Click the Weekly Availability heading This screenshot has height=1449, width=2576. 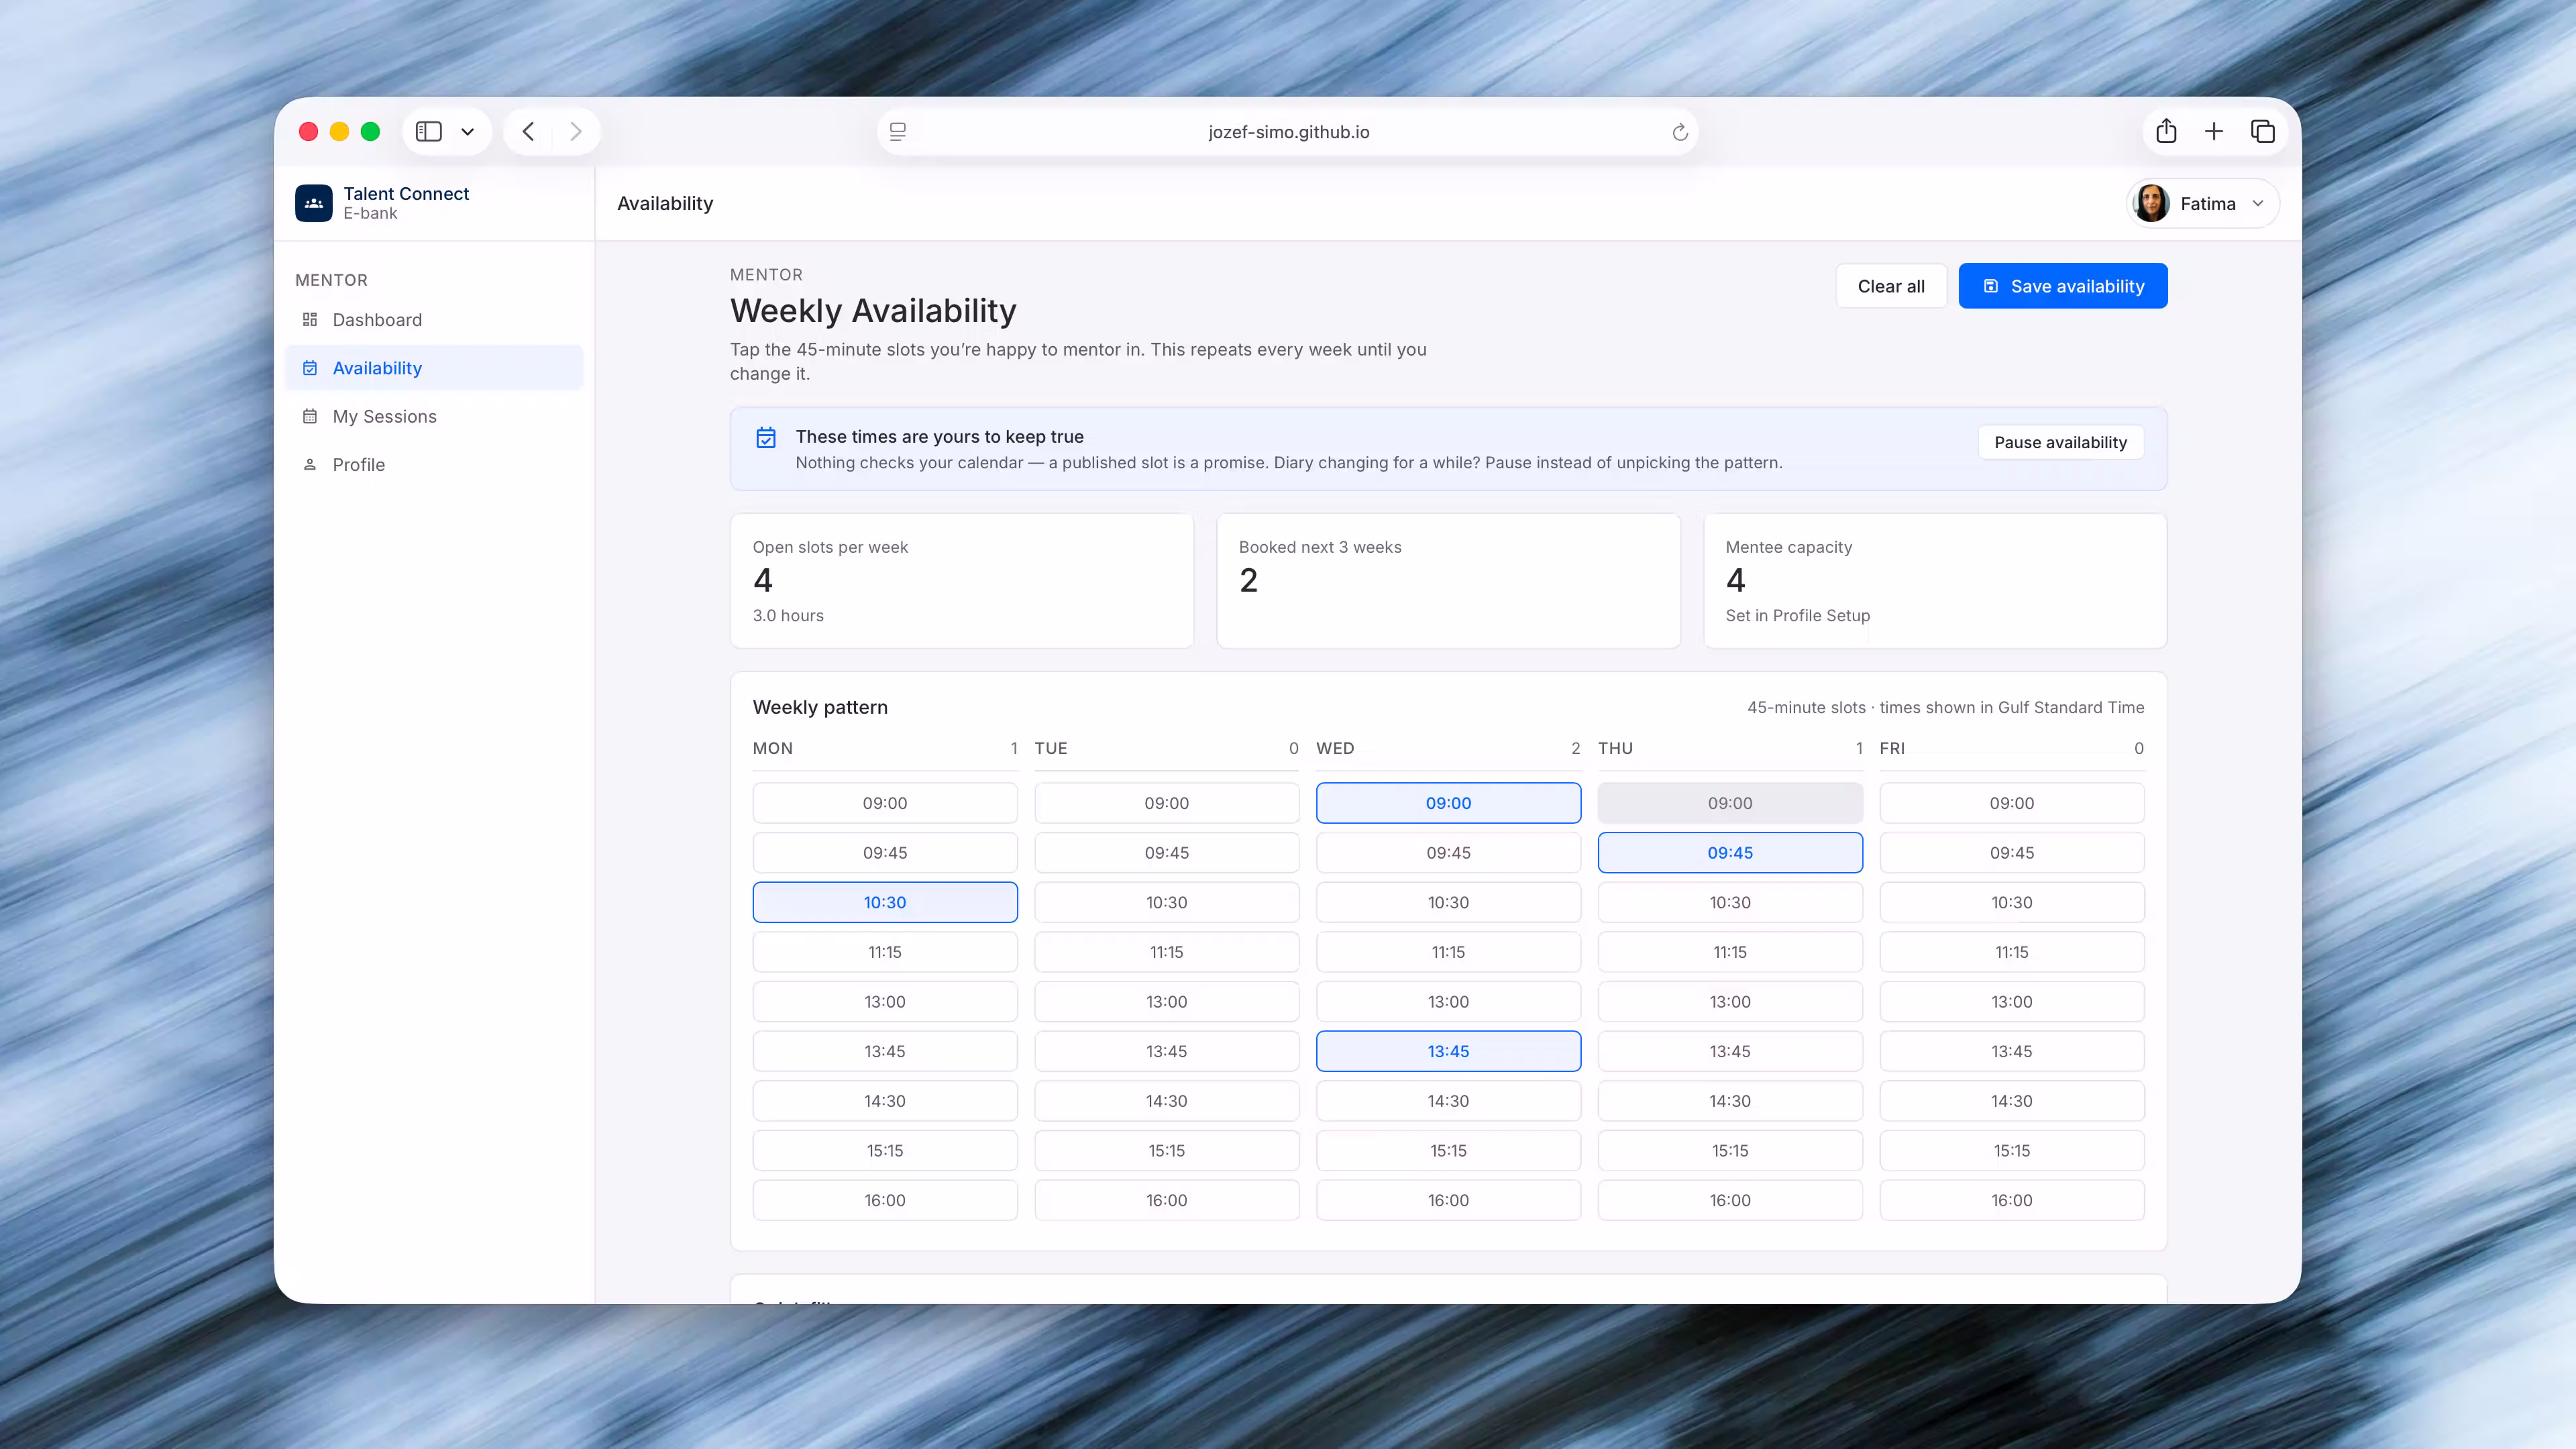[x=873, y=311]
